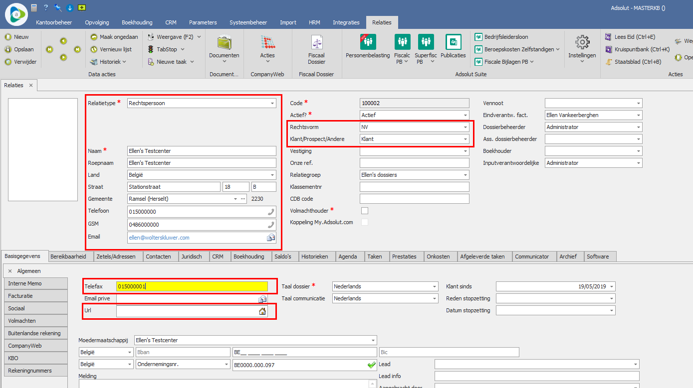693x388 pixels.
Task: Click the phone icon in Telefoon field
Action: pos(271,212)
